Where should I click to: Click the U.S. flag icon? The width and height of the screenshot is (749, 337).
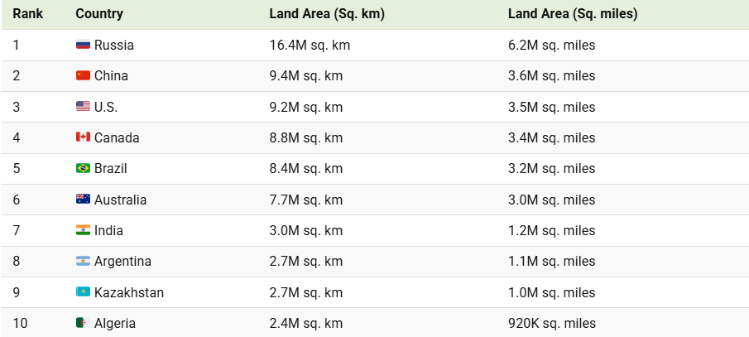83,107
